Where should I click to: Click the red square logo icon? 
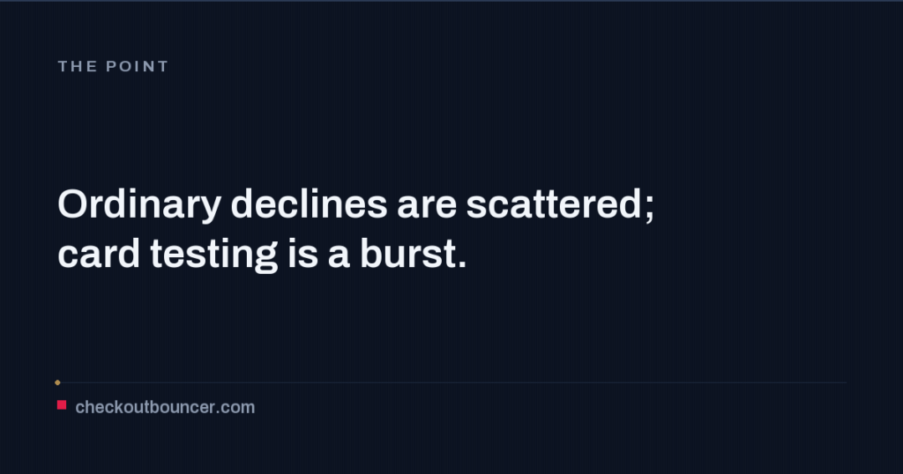coord(62,405)
